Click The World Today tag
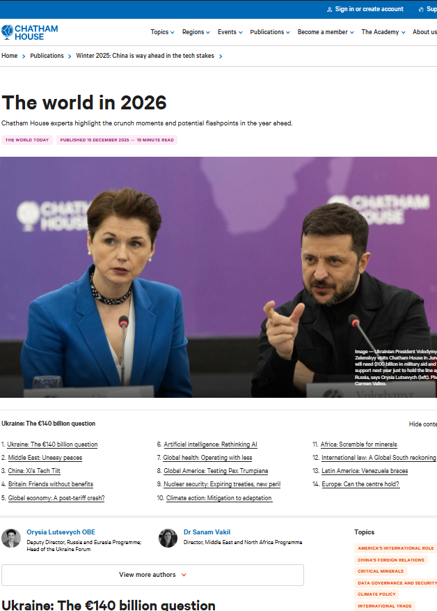Screen dimensions: 437x611 coord(27,140)
